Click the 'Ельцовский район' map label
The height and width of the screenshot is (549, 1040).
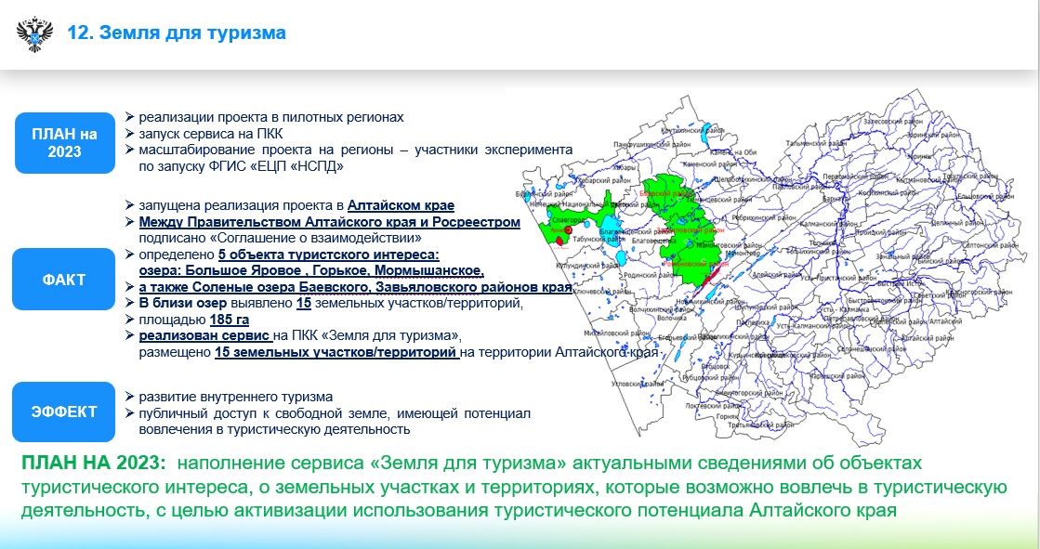(x=986, y=196)
